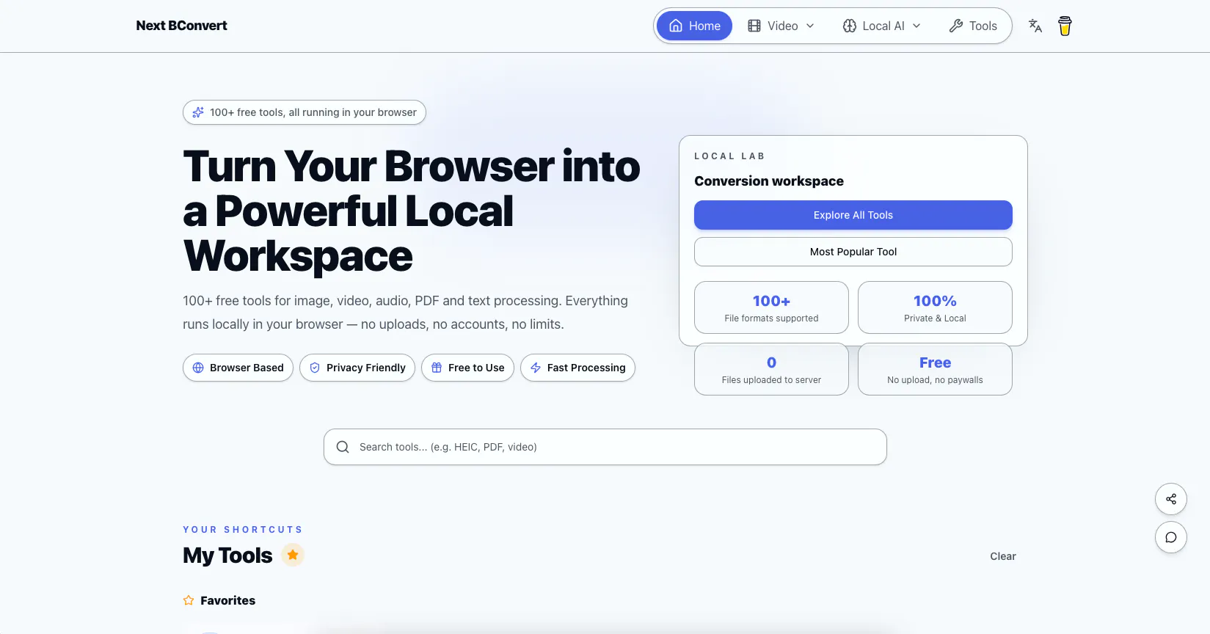Viewport: 1210px width, 634px height.
Task: Click the My Tools heading
Action: (x=227, y=555)
